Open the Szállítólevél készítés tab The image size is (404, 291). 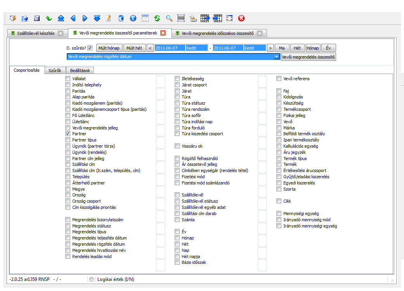point(35,33)
